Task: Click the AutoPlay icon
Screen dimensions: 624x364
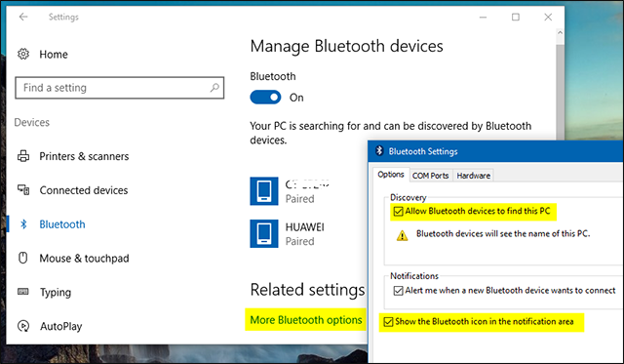Action: coord(23,326)
